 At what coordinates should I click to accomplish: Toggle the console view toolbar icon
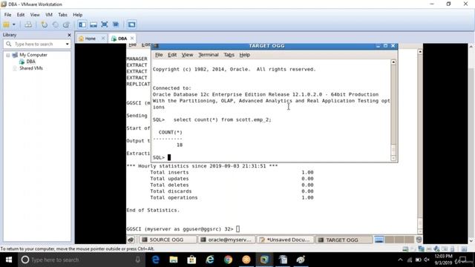click(x=131, y=24)
